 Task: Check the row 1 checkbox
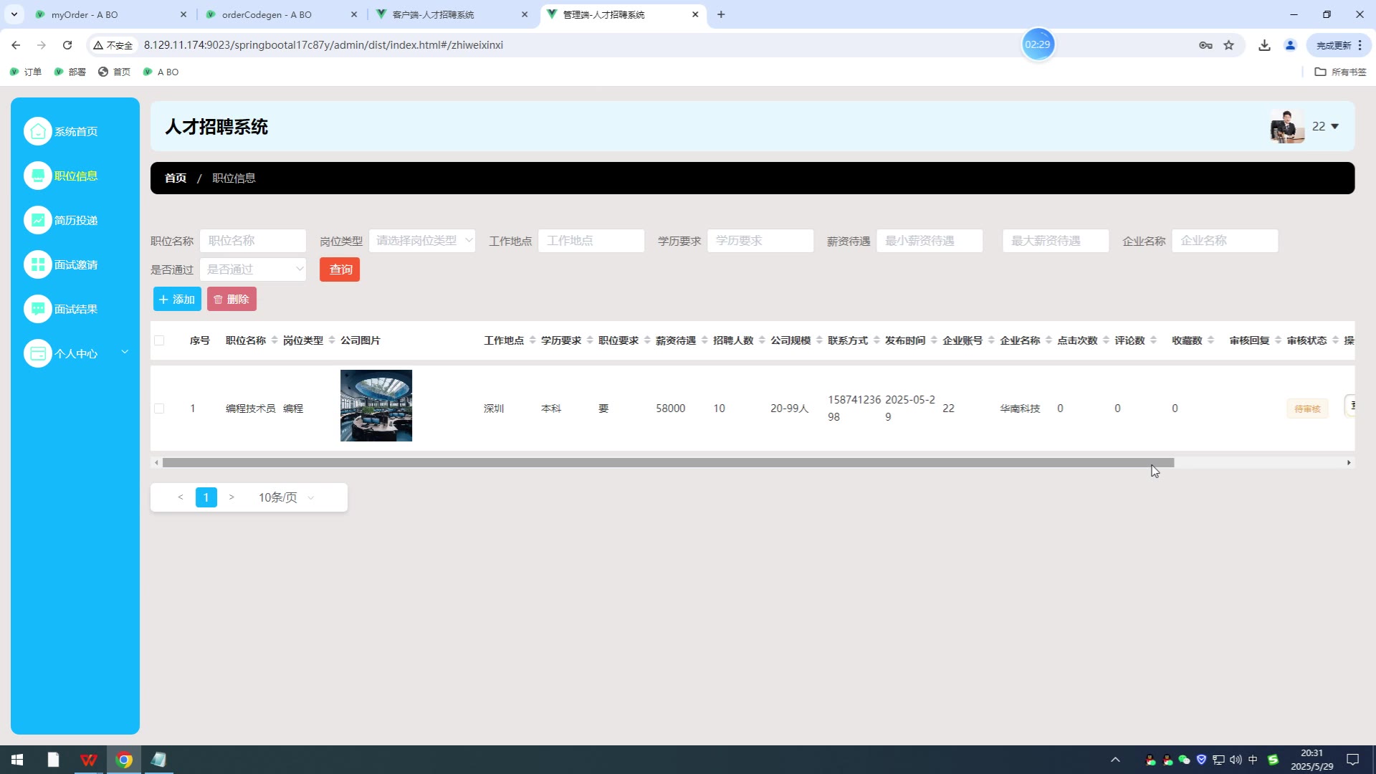click(x=159, y=408)
